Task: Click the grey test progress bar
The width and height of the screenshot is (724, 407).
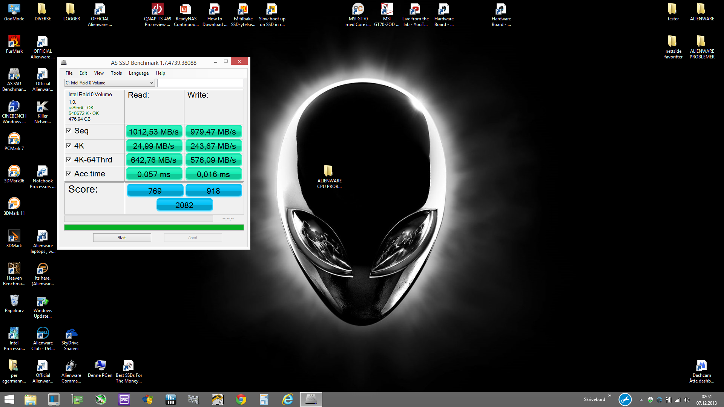Action: pyautogui.click(x=138, y=219)
